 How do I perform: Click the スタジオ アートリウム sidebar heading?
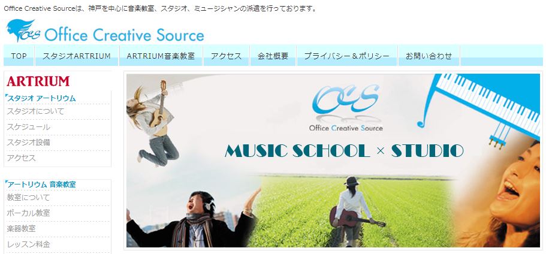[x=41, y=98]
